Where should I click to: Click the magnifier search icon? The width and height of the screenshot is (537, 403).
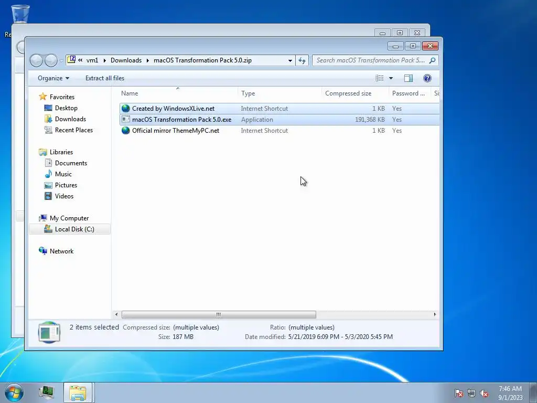click(x=433, y=60)
